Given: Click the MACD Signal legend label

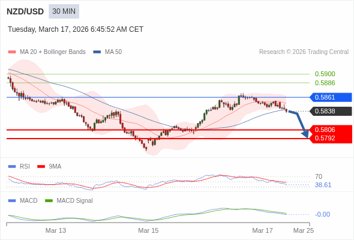Looking at the screenshot, I should 75,201.
